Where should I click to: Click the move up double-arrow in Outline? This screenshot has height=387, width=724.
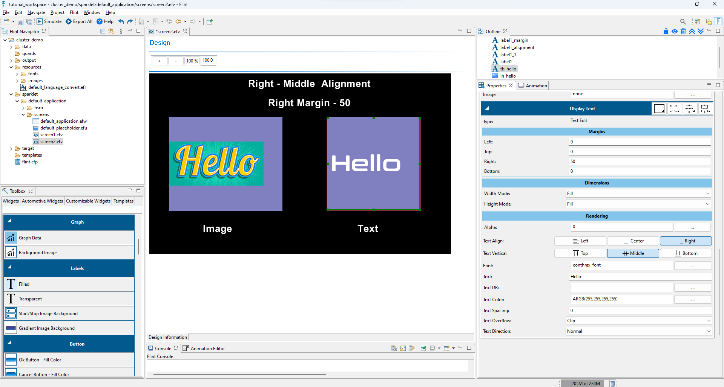692,31
